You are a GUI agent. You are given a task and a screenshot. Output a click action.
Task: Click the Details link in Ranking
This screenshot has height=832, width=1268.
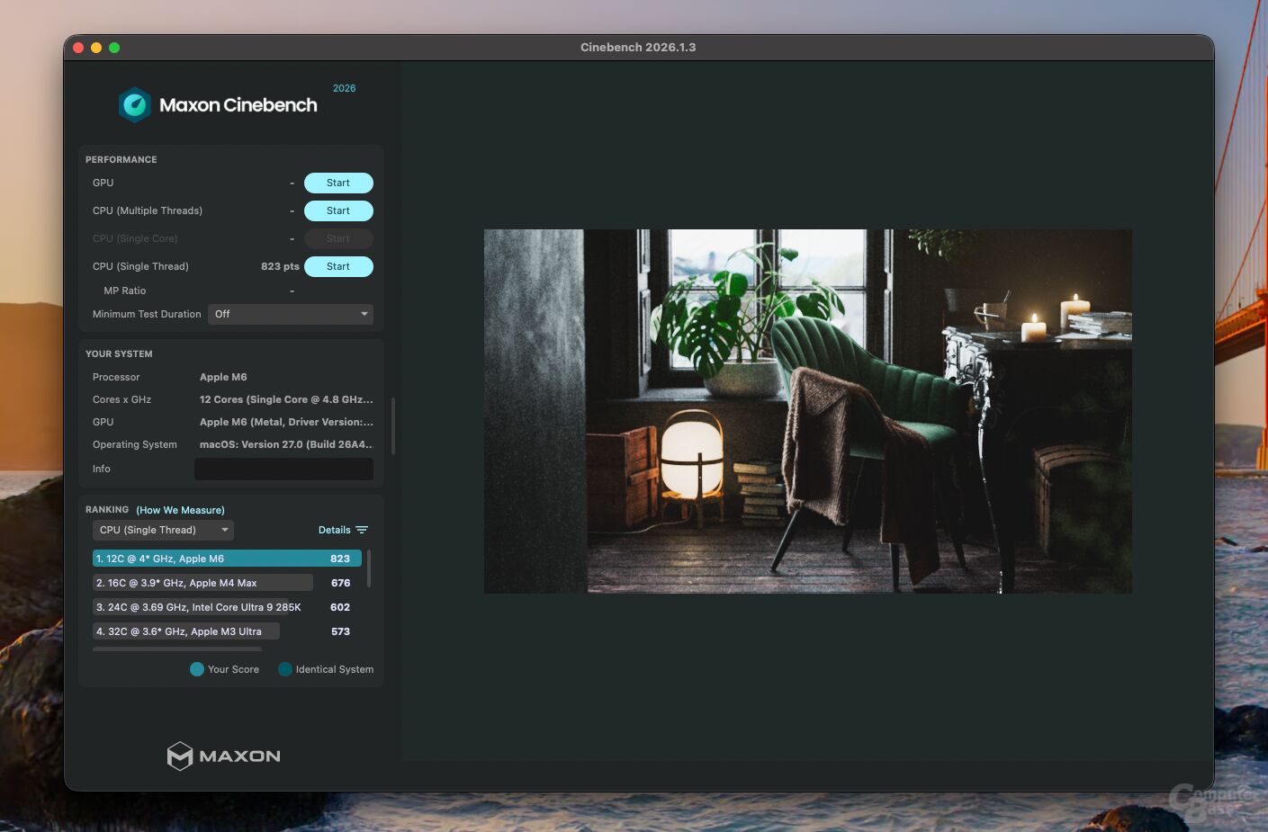tap(335, 530)
